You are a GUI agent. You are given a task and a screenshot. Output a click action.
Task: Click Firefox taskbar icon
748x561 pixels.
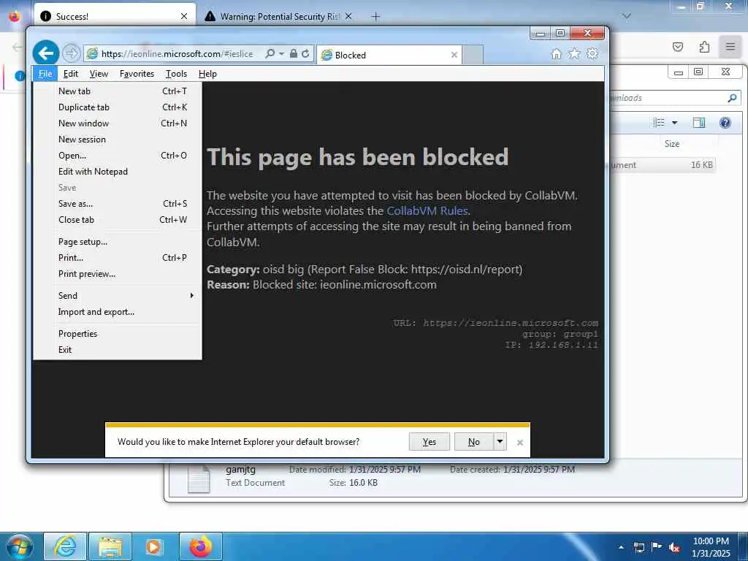coord(201,546)
